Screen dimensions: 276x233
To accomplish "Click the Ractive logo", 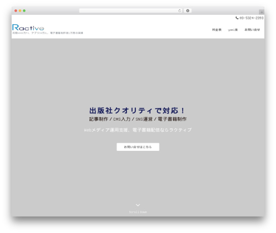I will pyautogui.click(x=28, y=28).
